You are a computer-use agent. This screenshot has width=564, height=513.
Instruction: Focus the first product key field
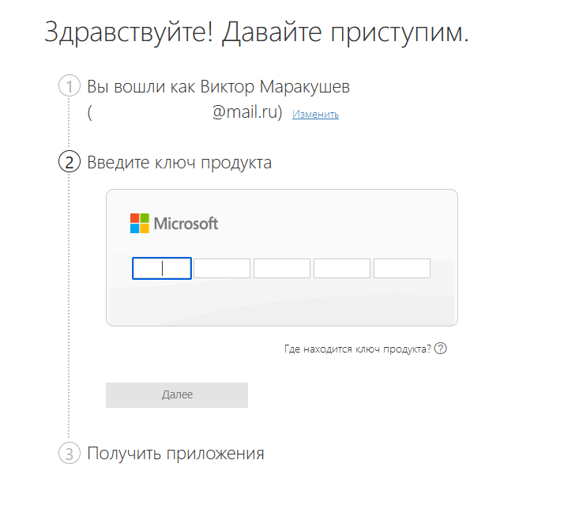162,269
